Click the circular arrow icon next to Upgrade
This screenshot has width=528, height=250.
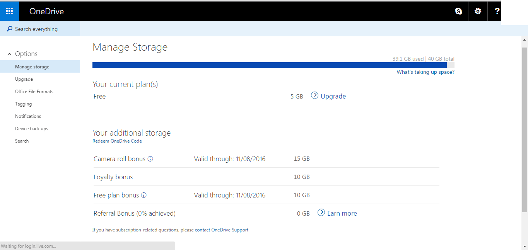point(314,95)
